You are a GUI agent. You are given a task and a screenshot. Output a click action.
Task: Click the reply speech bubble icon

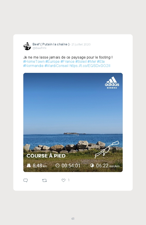pyautogui.click(x=26, y=180)
